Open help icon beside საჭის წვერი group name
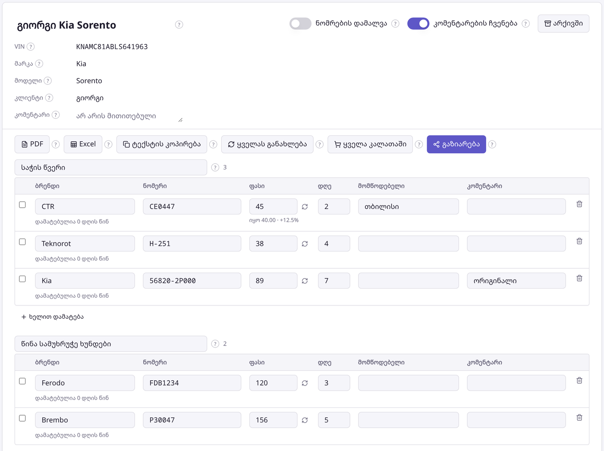Screen dimensions: 604x451 pos(215,167)
